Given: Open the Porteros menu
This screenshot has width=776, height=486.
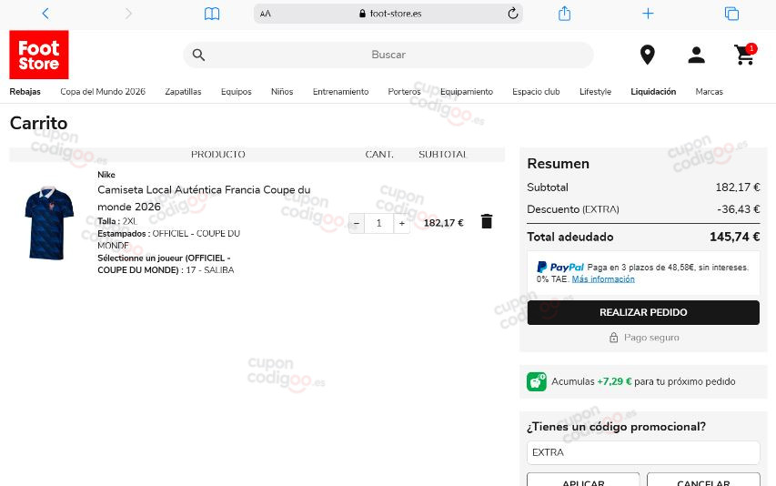Looking at the screenshot, I should pos(404,92).
